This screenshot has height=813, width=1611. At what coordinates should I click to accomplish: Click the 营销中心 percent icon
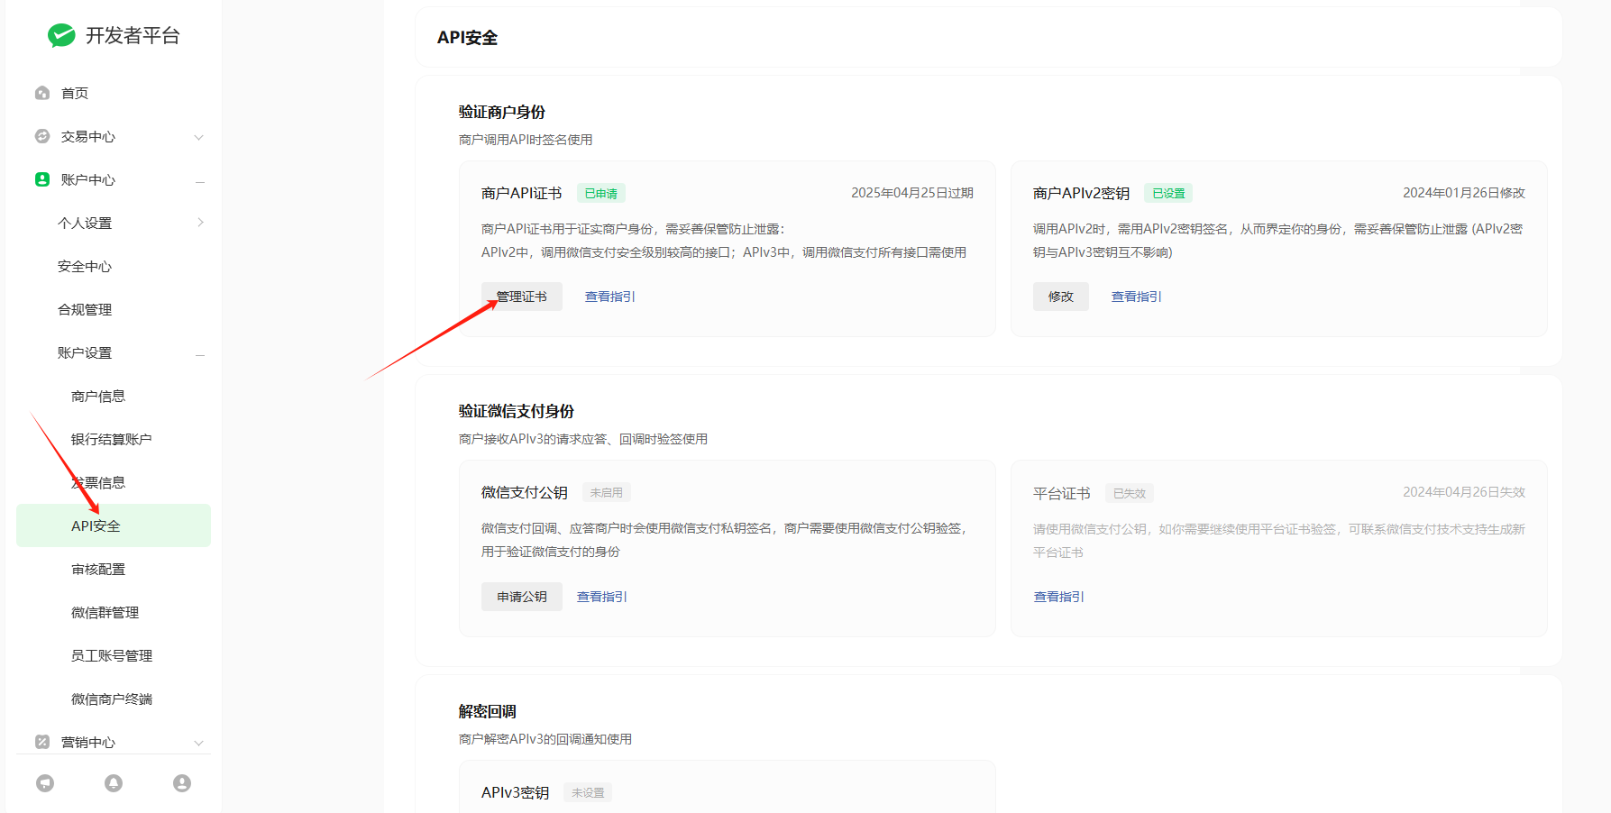tap(42, 742)
